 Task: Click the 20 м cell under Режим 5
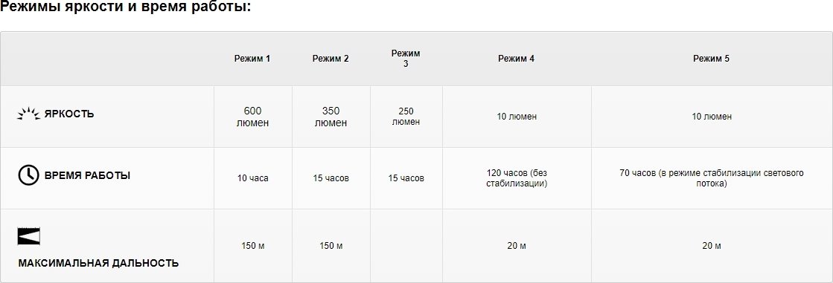pos(712,246)
